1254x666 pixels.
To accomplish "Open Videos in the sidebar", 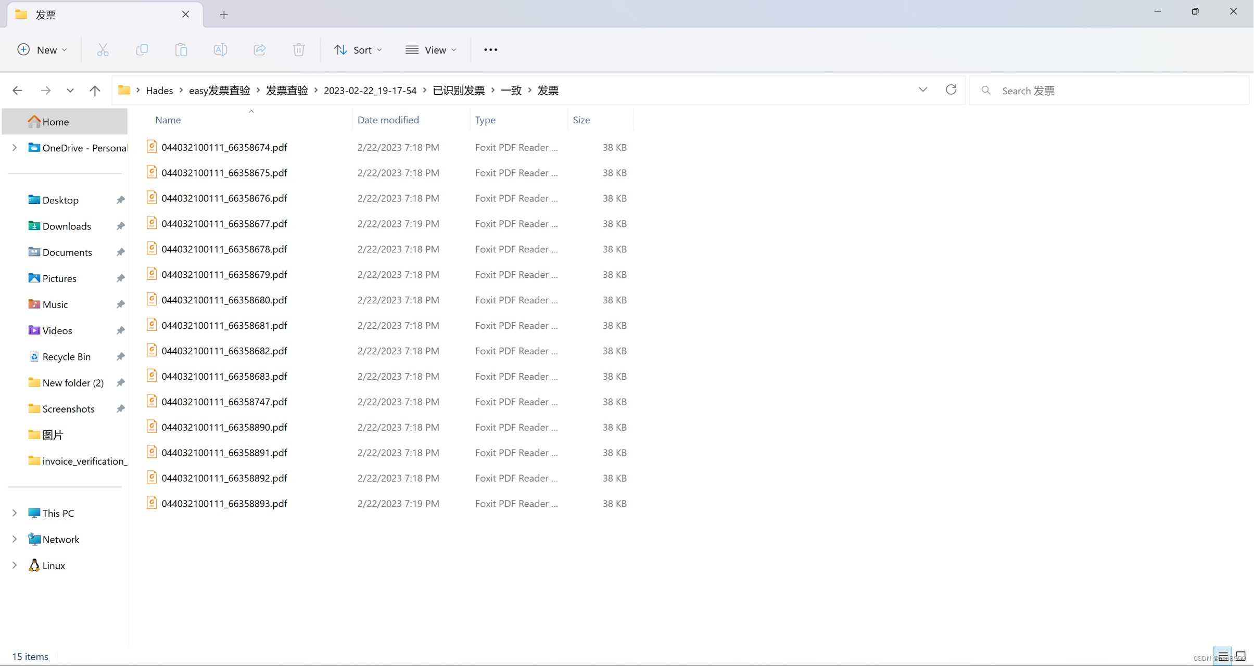I will (x=57, y=330).
